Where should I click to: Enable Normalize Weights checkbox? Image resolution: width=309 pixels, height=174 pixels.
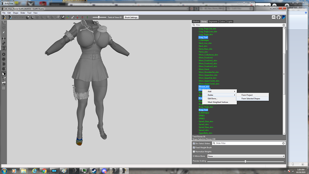point(194,151)
